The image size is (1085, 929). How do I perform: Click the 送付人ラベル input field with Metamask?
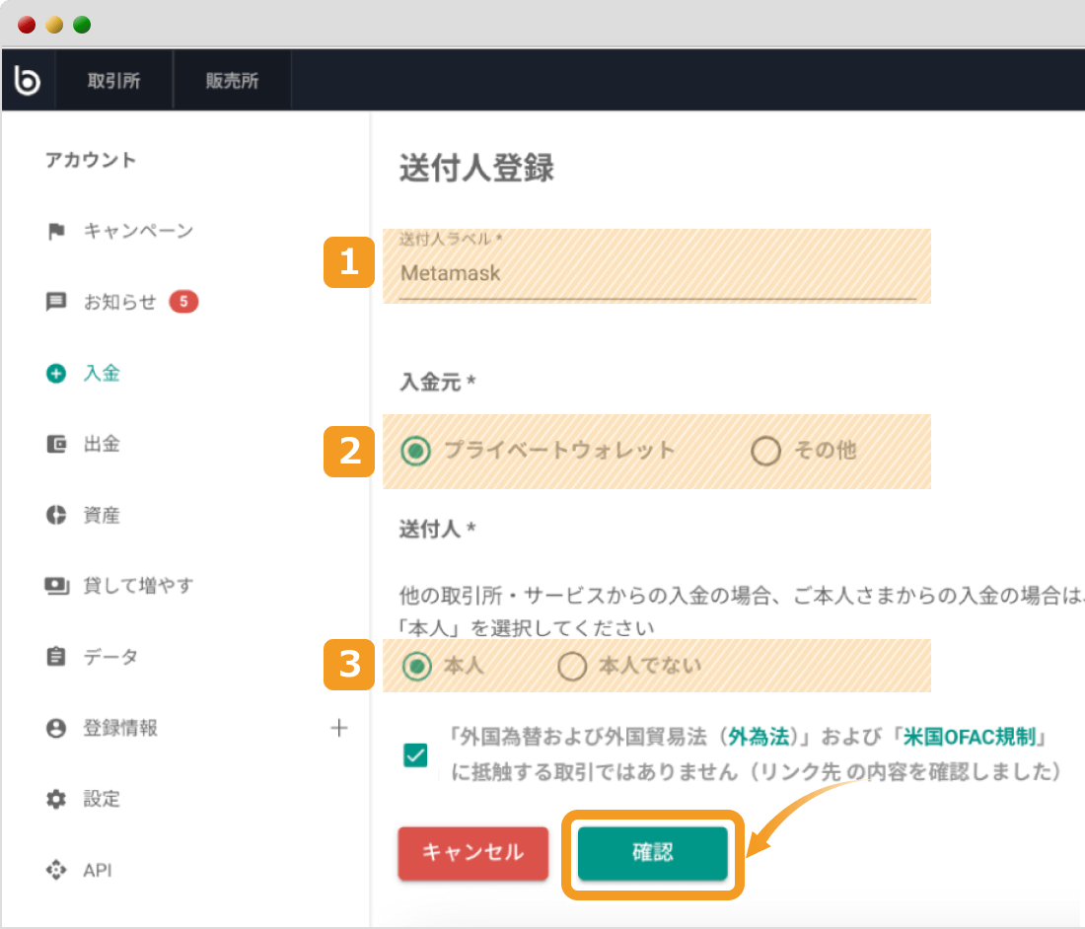[657, 272]
